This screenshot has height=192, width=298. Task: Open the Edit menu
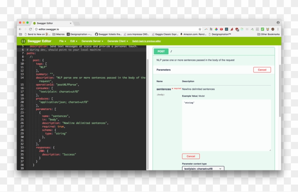73,41
